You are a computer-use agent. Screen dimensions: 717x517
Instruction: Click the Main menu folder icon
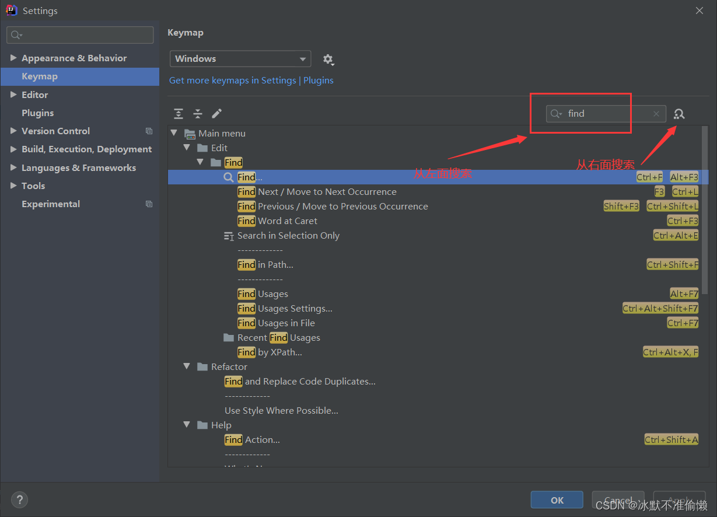[x=190, y=134]
